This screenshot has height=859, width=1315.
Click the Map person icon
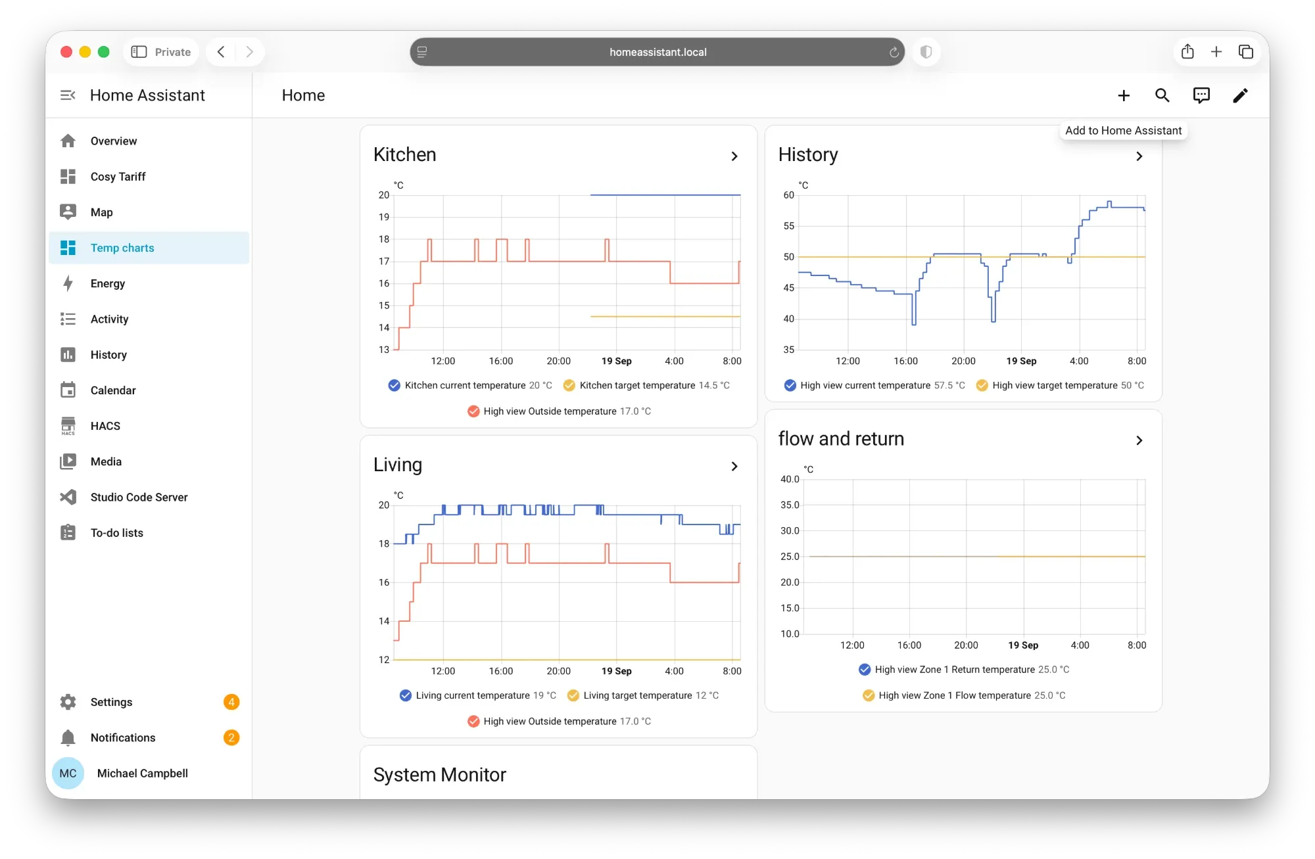tap(68, 212)
